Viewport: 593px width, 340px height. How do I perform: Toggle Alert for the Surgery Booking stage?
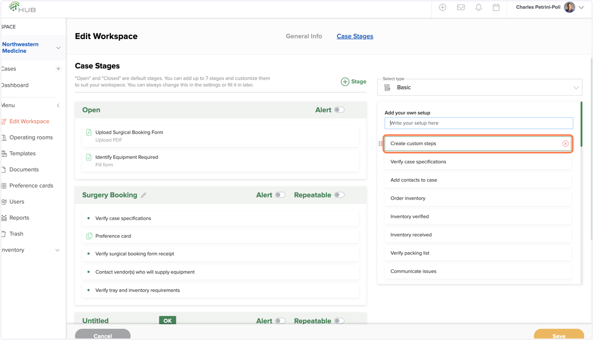click(280, 195)
